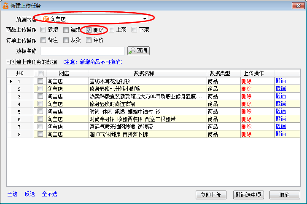Click the 全不选 link
The width and height of the screenshot is (307, 204).
(x=49, y=194)
